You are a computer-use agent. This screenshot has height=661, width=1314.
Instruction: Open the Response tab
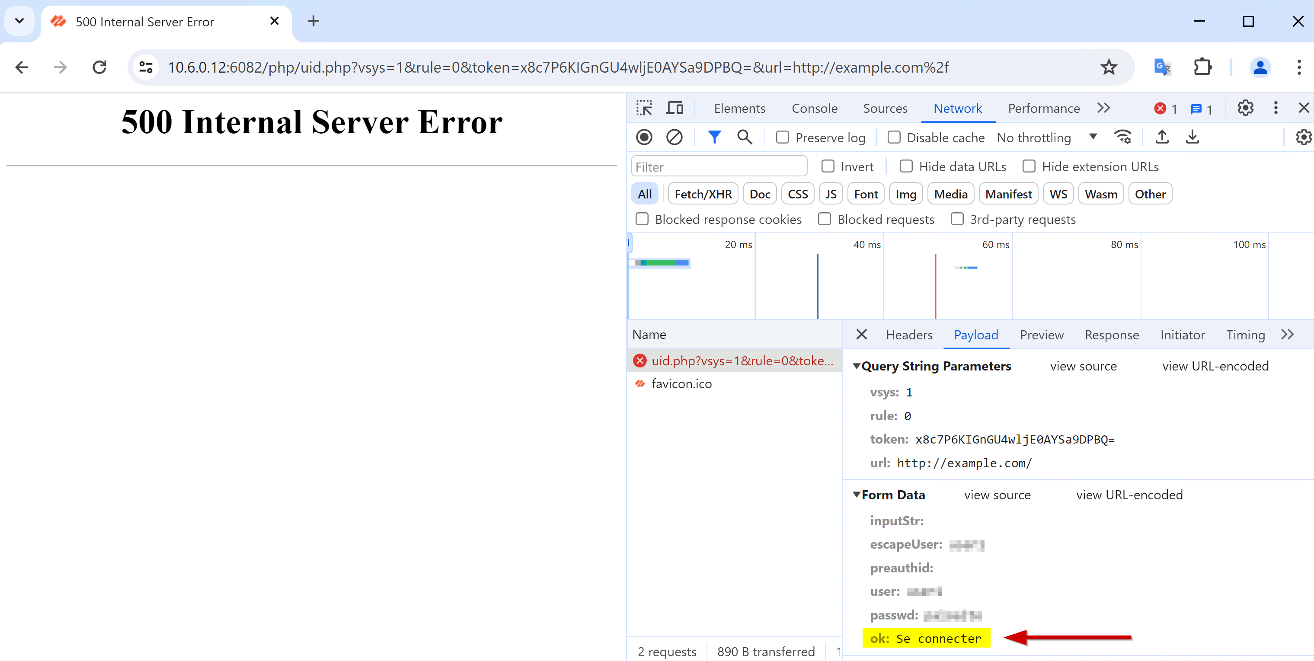click(x=1112, y=335)
